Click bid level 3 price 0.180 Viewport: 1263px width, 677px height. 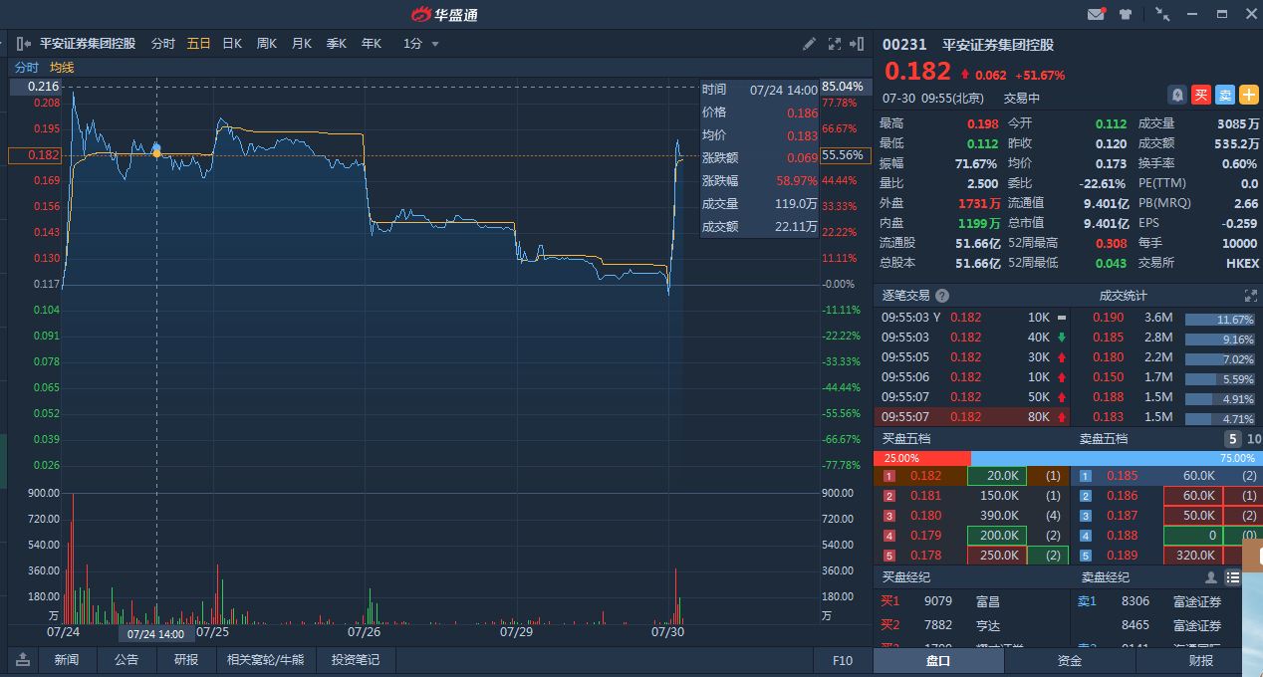point(925,516)
